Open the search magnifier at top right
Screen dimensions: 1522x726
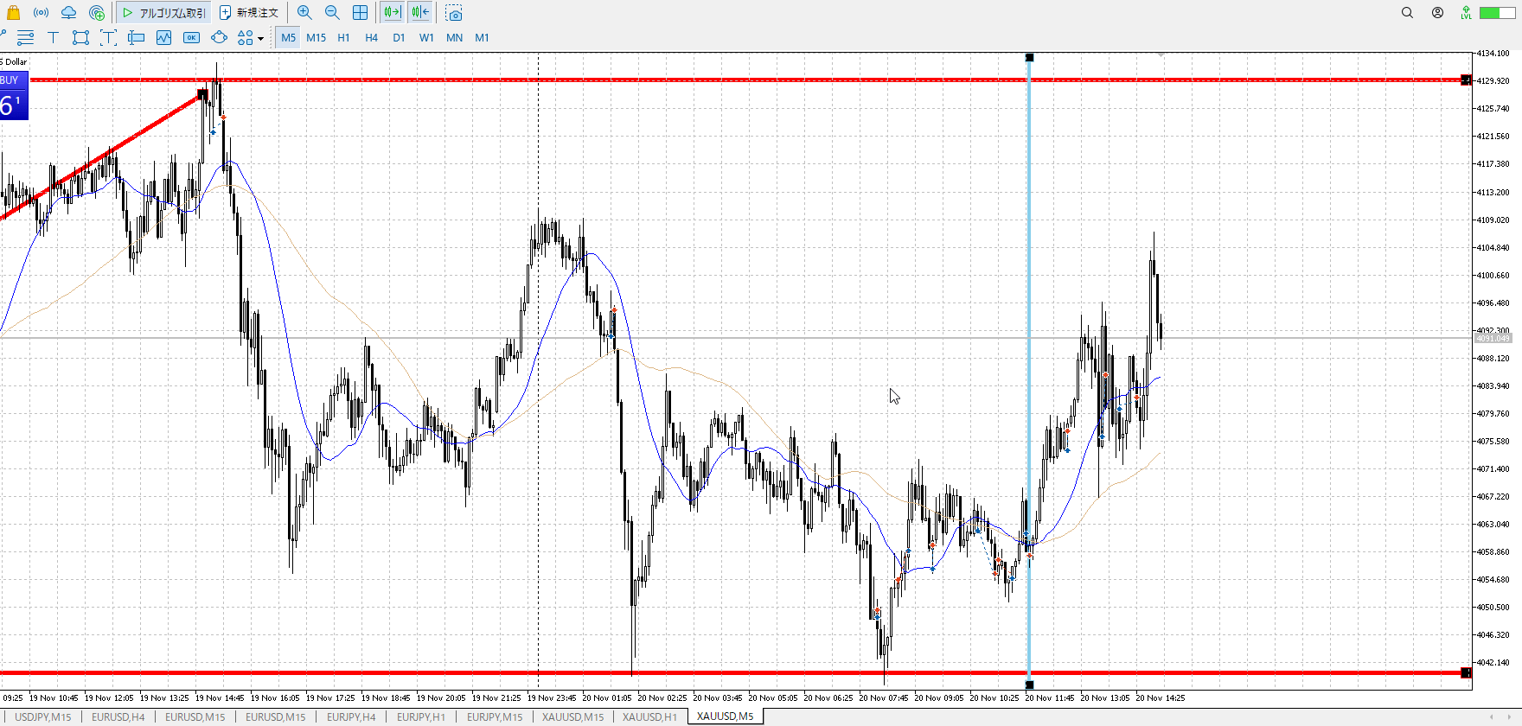coord(1407,13)
